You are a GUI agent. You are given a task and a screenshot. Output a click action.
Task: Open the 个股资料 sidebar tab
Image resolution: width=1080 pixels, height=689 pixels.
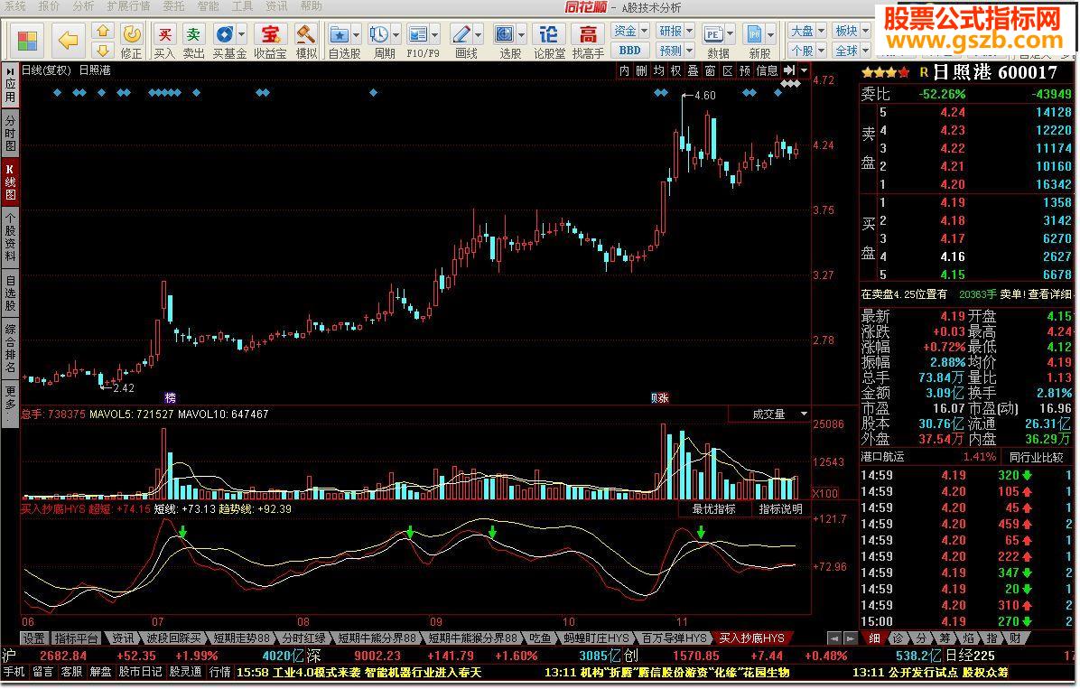click(x=10, y=237)
